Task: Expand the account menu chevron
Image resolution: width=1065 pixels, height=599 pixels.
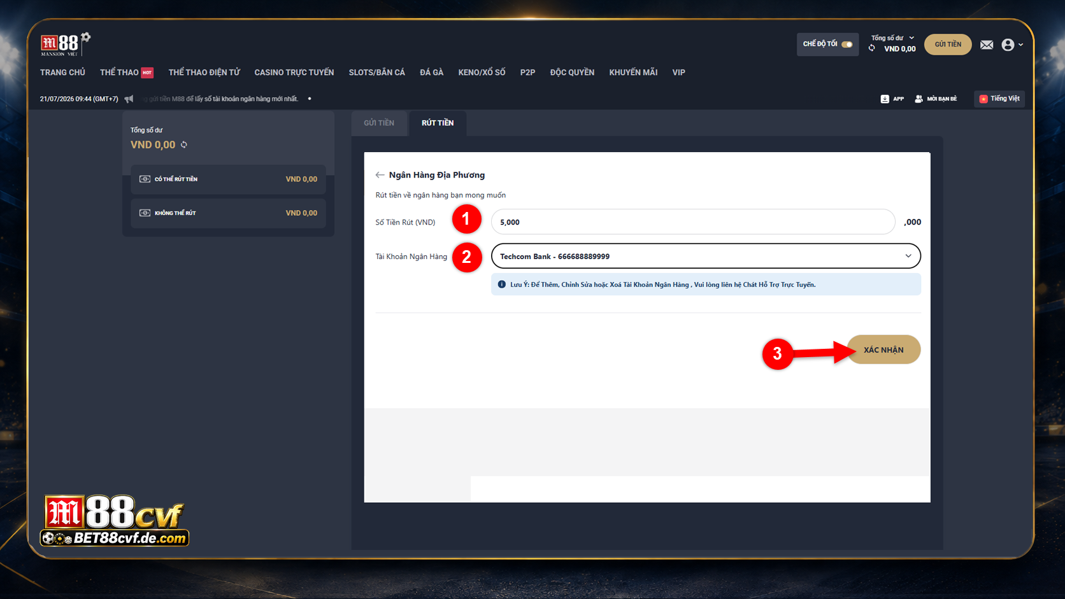Action: pyautogui.click(x=1021, y=45)
